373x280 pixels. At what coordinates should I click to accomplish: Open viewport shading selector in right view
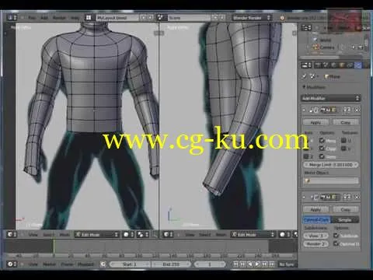(x=285, y=235)
